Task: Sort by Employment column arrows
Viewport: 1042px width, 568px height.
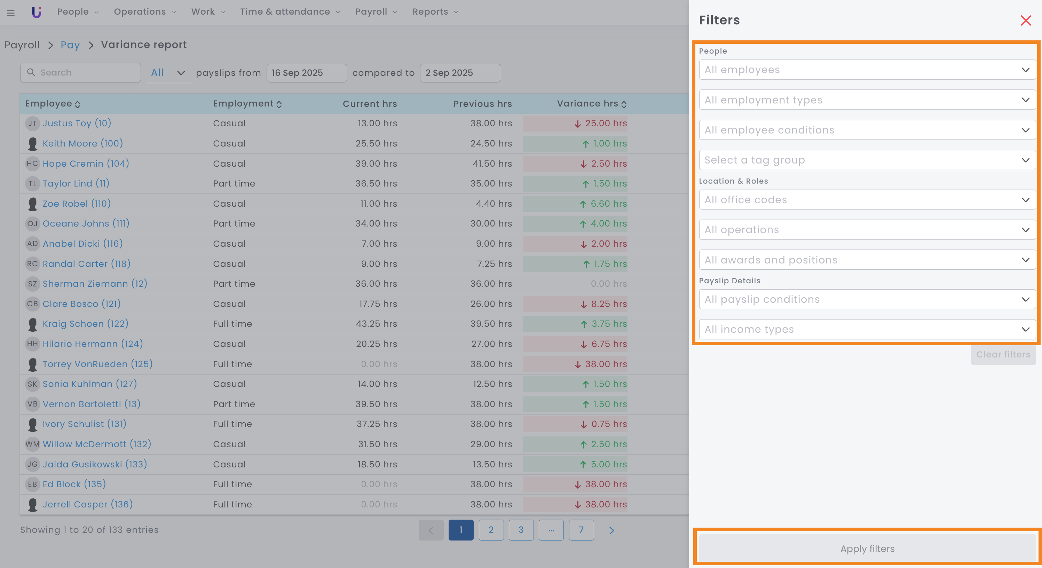Action: click(279, 104)
